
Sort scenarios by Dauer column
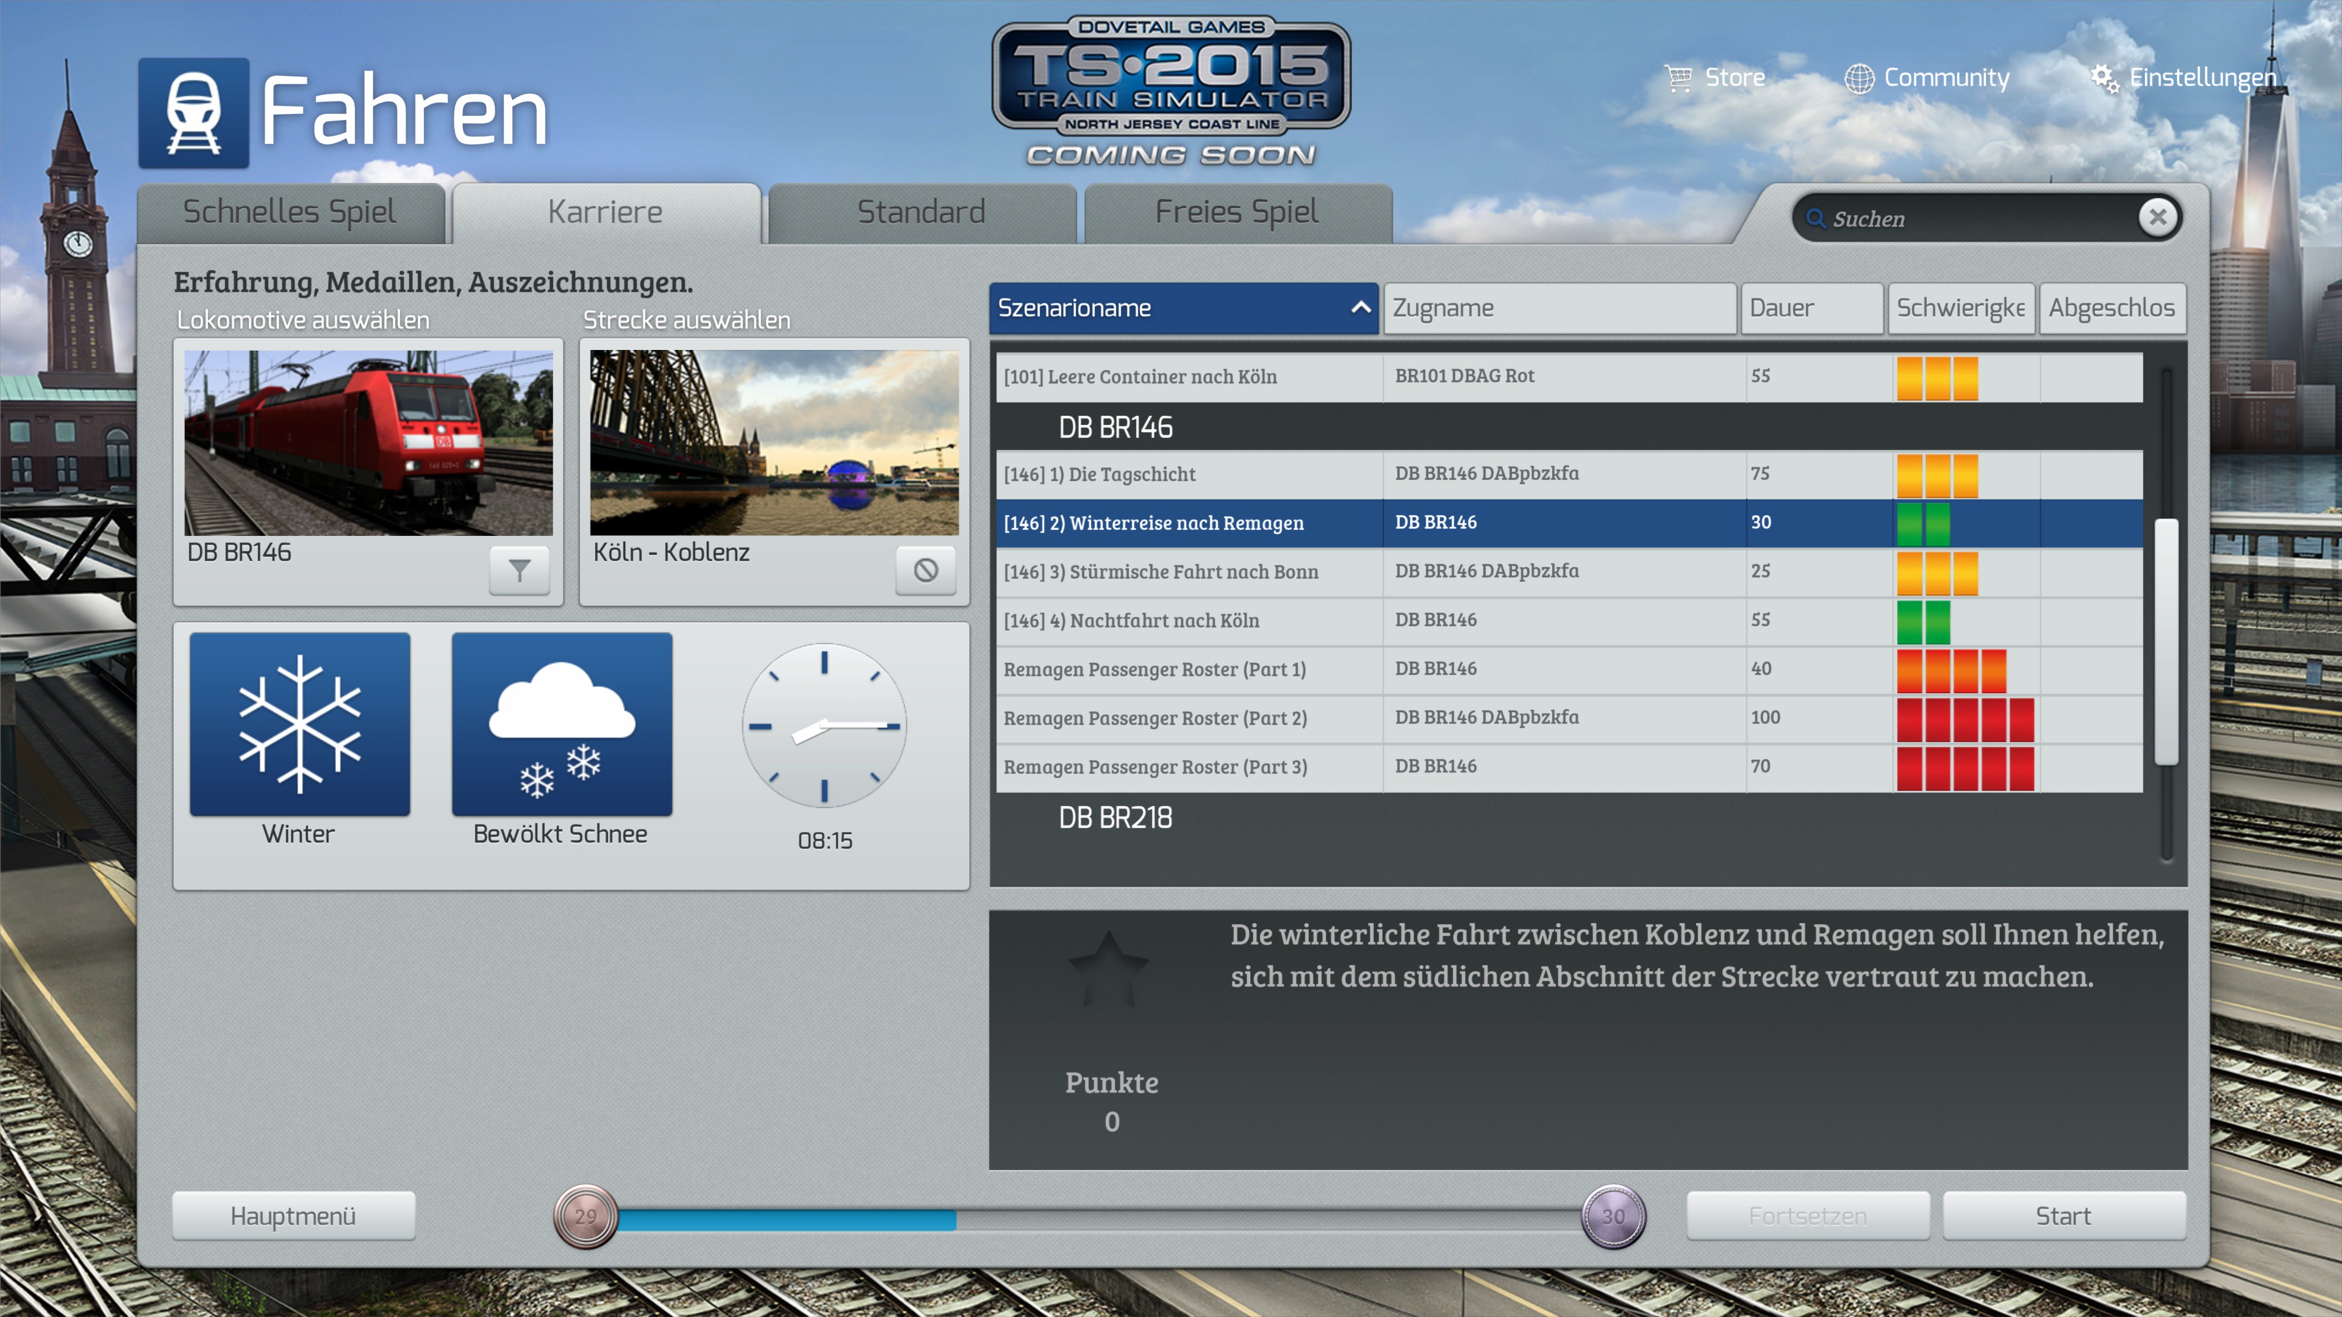pyautogui.click(x=1810, y=308)
